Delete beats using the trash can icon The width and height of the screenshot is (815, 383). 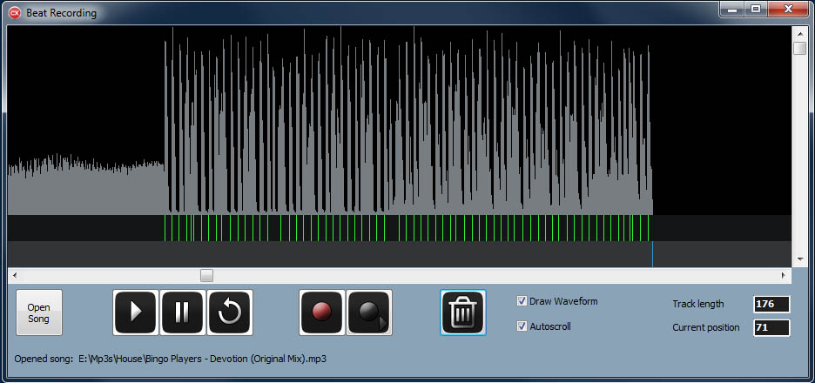click(463, 312)
